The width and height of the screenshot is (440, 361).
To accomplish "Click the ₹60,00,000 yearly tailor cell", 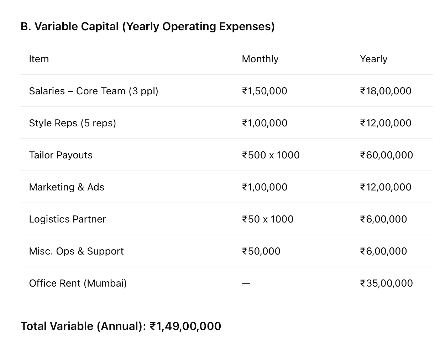I will (386, 155).
